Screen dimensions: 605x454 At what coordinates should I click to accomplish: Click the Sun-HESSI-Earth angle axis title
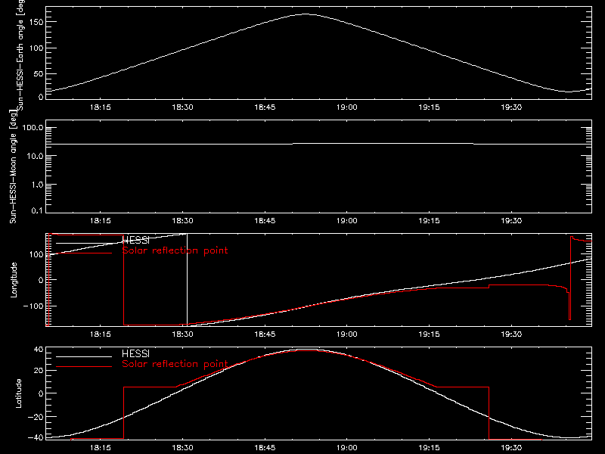20,54
